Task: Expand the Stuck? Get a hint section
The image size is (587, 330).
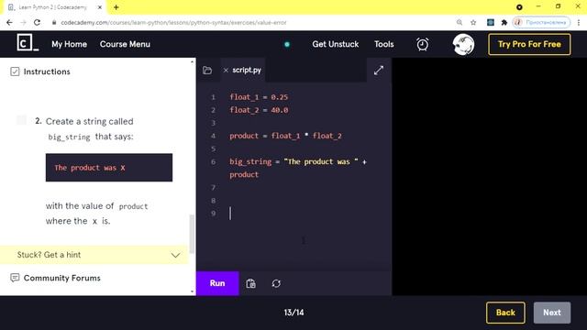Action: pos(94,255)
